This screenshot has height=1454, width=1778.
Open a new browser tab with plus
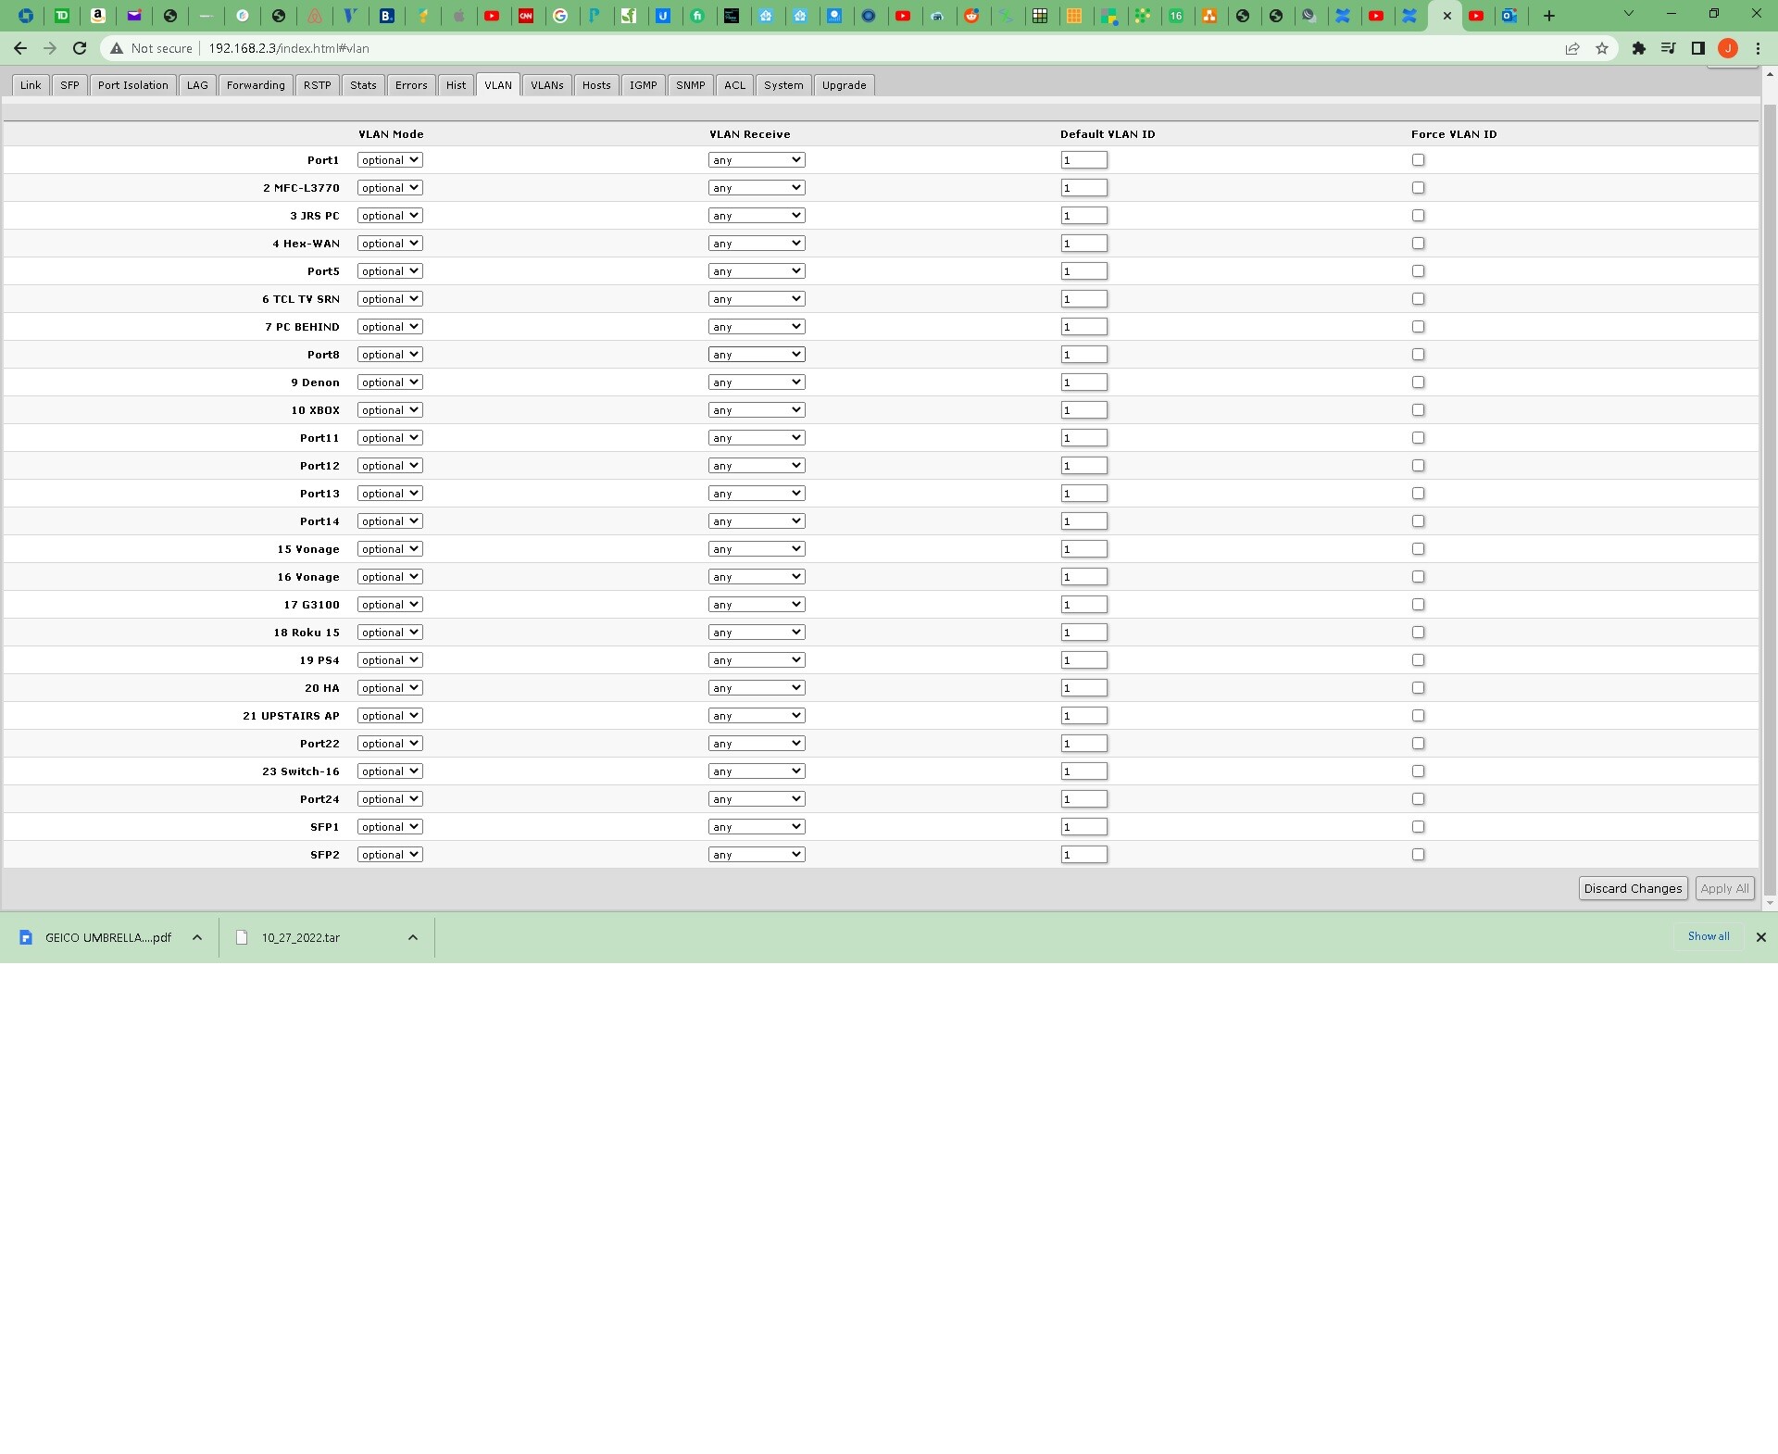point(1548,16)
